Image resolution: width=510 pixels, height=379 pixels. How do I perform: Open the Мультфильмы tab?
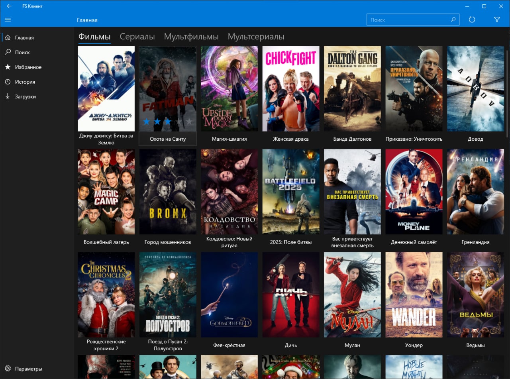pos(191,37)
